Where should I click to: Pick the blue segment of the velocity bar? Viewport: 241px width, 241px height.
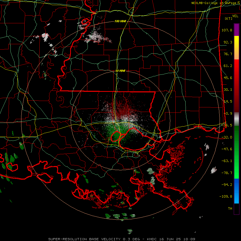point(236,191)
